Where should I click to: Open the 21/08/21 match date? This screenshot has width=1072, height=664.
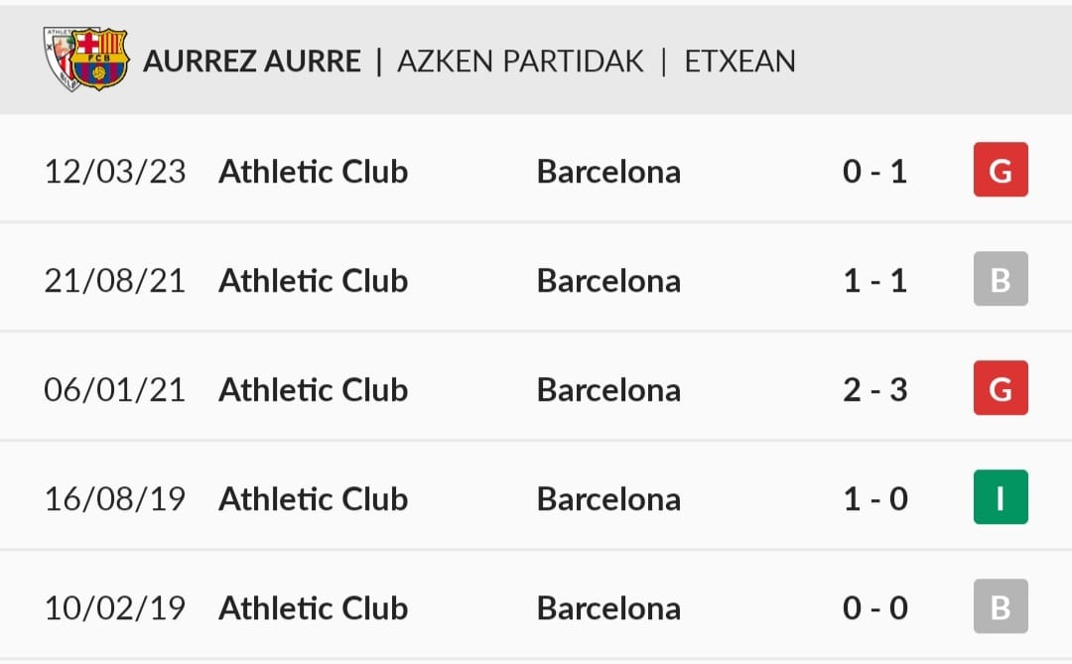coord(115,280)
